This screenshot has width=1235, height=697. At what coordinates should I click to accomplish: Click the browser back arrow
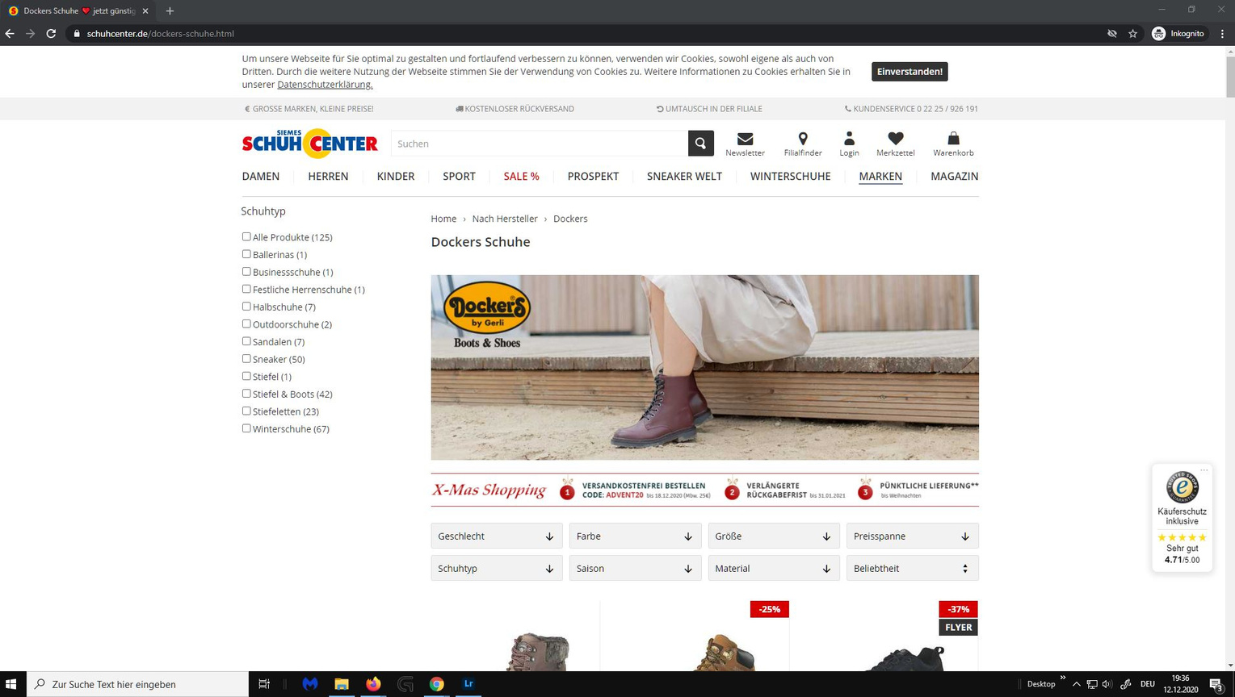pos(10,34)
